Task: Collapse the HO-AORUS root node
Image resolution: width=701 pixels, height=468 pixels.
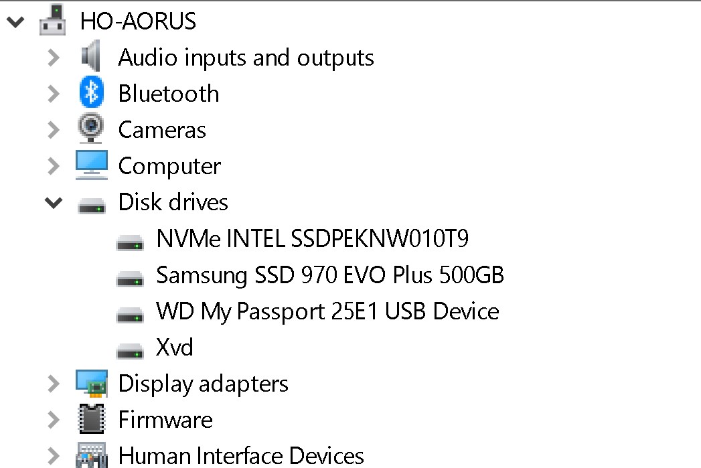Action: point(15,21)
